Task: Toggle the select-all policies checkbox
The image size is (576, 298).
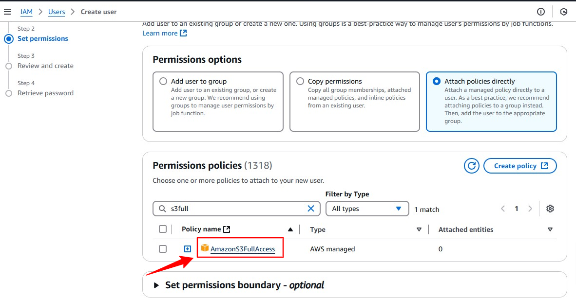Action: coord(163,229)
